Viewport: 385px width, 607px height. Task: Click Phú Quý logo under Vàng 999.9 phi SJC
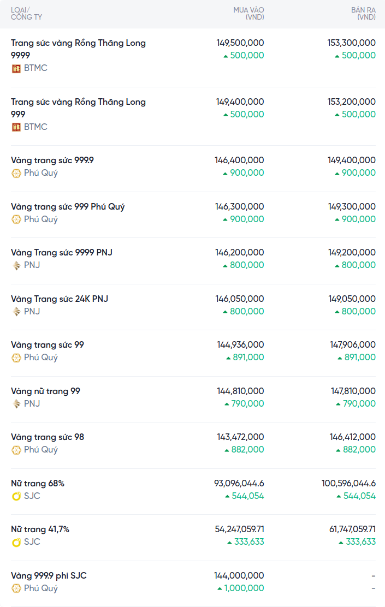coord(16,588)
